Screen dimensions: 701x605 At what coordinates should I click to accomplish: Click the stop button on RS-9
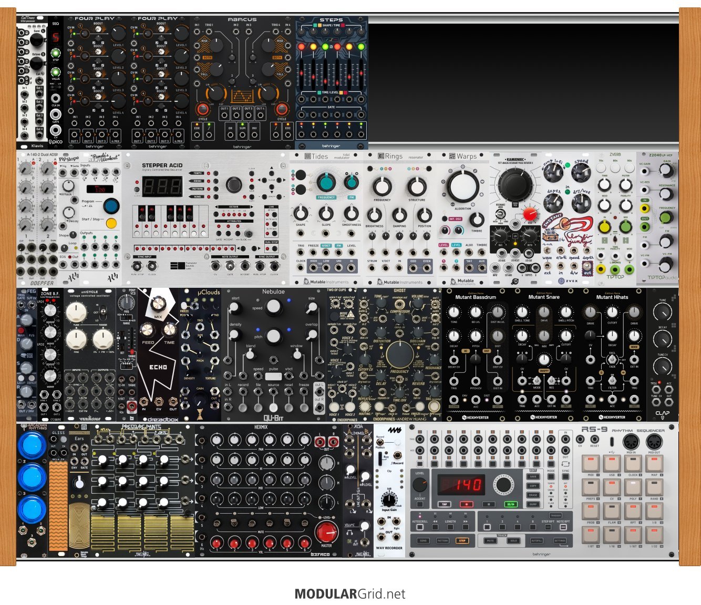(x=488, y=504)
